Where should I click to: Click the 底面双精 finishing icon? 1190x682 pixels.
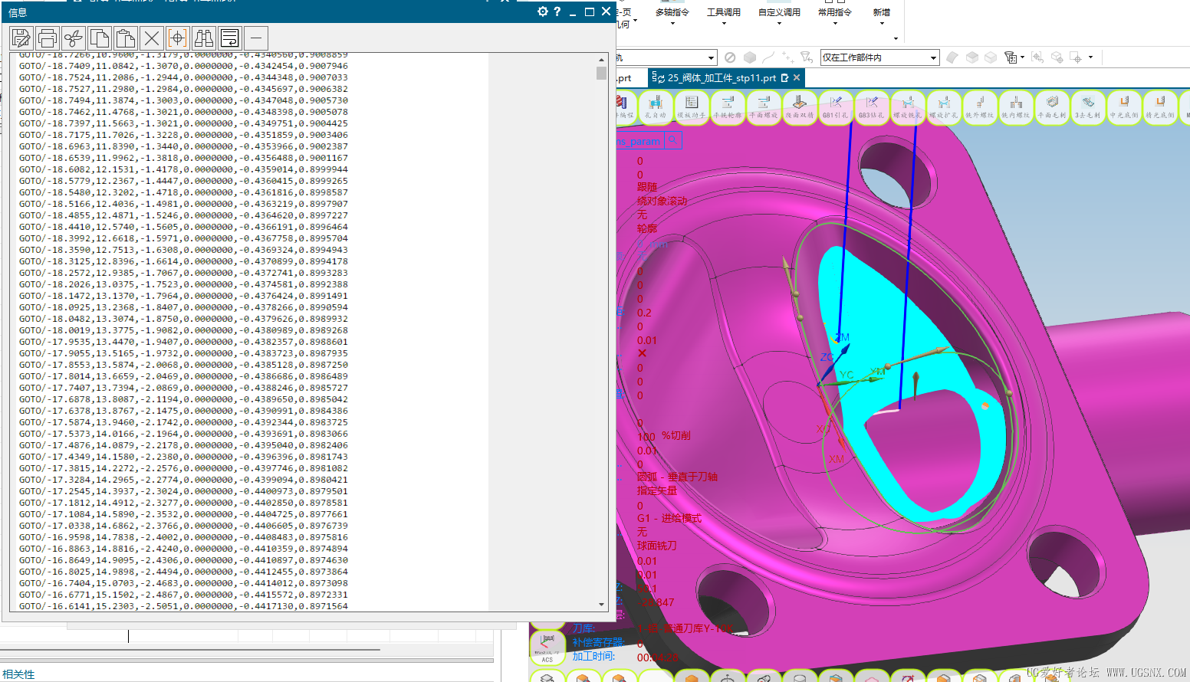click(x=800, y=107)
